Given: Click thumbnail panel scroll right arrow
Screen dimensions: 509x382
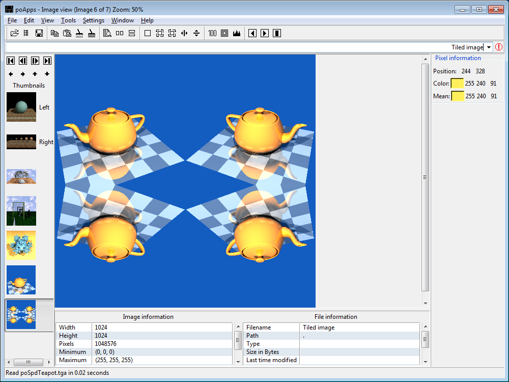Looking at the screenshot, I should tap(49, 362).
